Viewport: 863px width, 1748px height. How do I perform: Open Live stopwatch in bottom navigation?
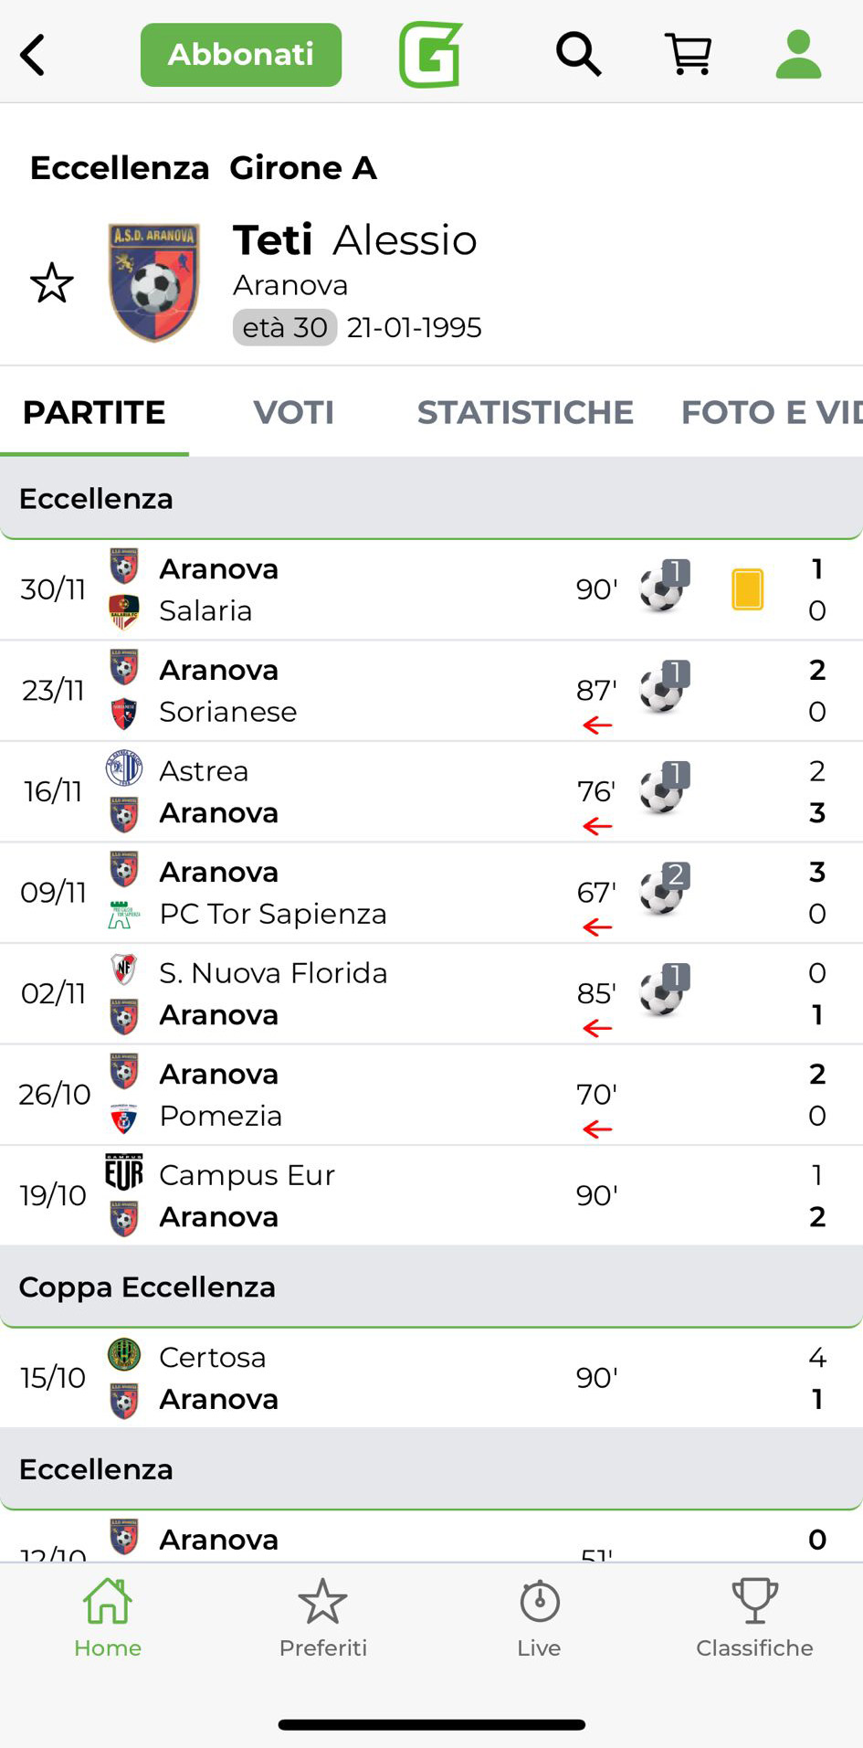coord(539,1618)
